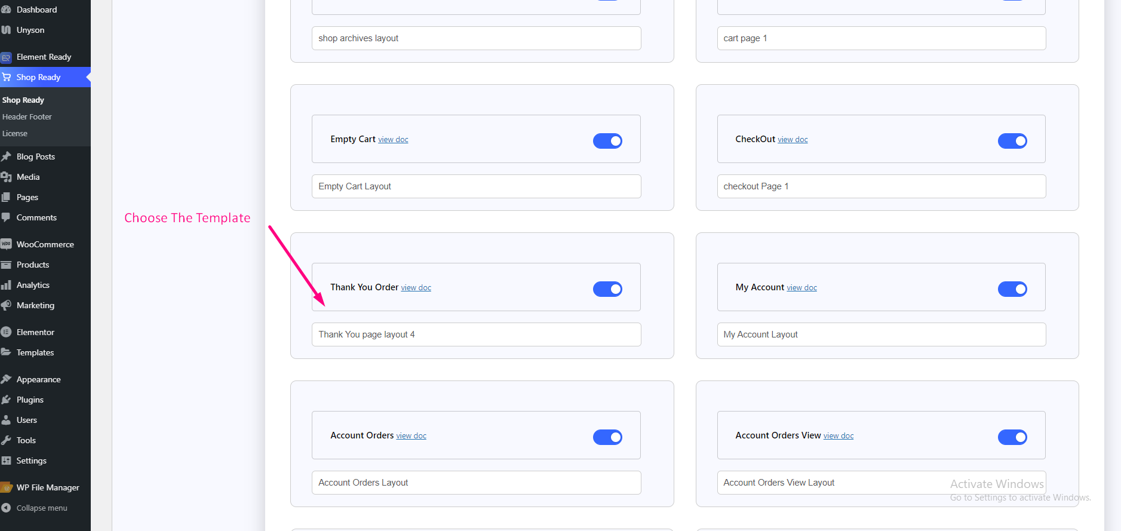Screen dimensions: 1121x531
Task: Open view doc link for CheckOut
Action: pos(793,140)
